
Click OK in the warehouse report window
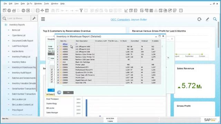click(x=68, y=92)
